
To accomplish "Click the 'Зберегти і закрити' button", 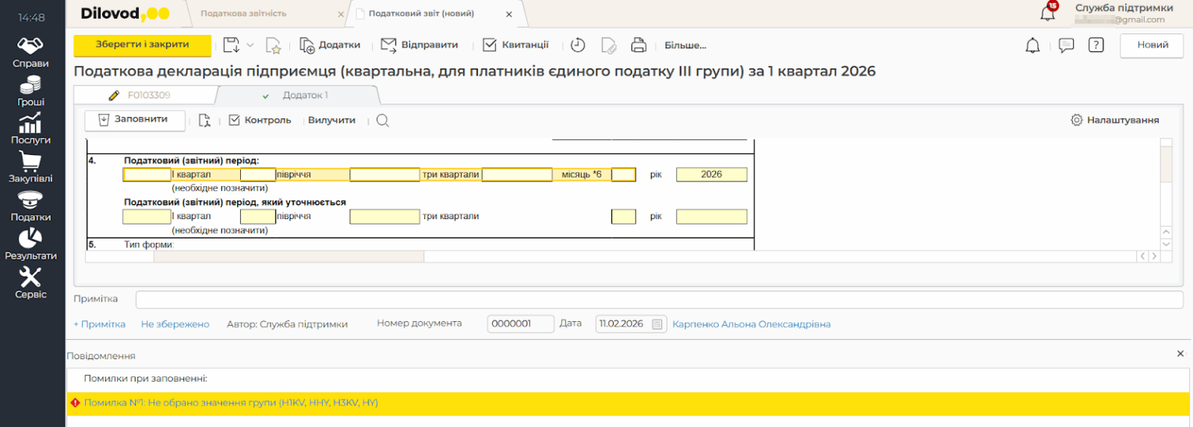I will tap(142, 45).
